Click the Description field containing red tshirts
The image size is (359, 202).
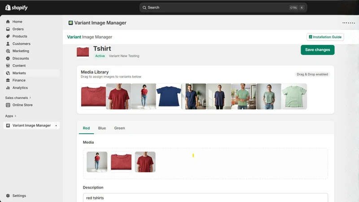(206, 198)
